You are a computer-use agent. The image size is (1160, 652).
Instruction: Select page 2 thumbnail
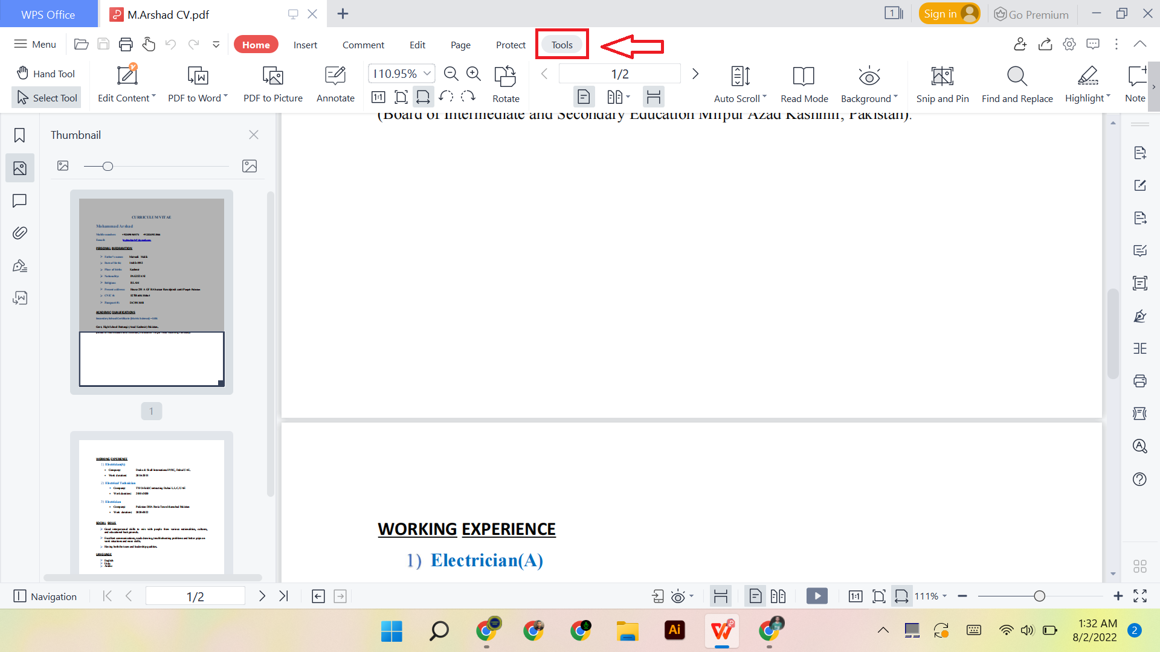click(x=150, y=506)
